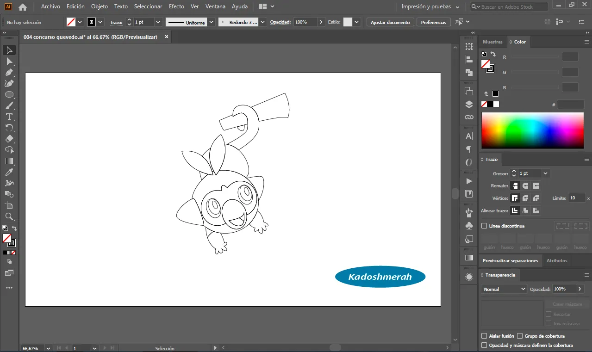592x352 pixels.
Task: Enable Aislar fusión checkbox
Action: click(484, 336)
